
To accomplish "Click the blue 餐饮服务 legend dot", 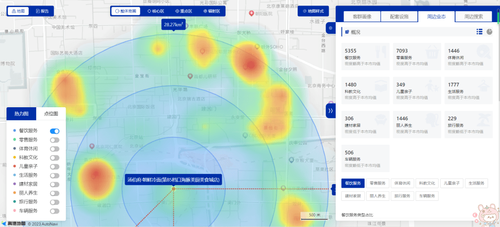I will pos(14,130).
